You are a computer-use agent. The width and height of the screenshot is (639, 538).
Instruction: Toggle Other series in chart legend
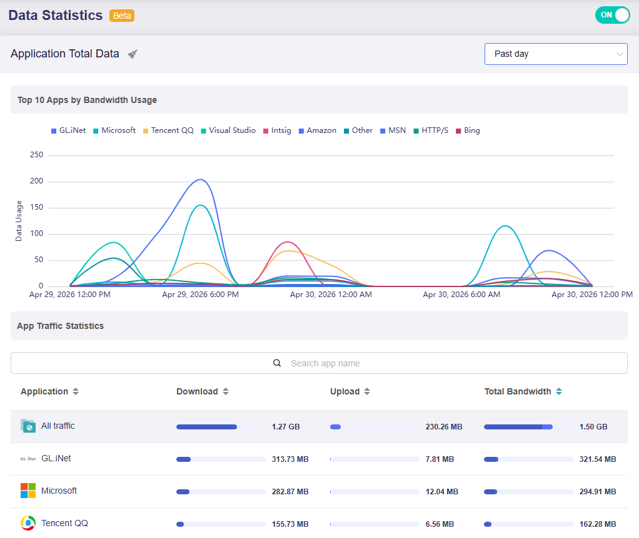(x=358, y=130)
